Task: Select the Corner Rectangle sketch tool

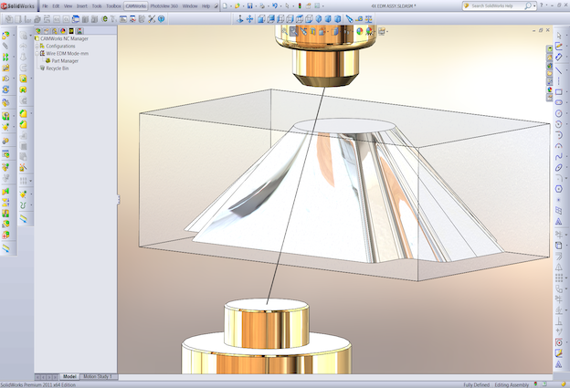Action: [x=559, y=92]
